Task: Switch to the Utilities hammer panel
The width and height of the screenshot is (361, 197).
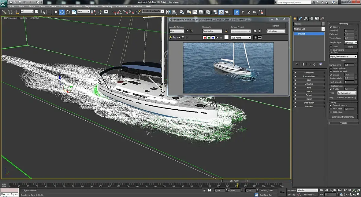Action: pyautogui.click(x=322, y=18)
